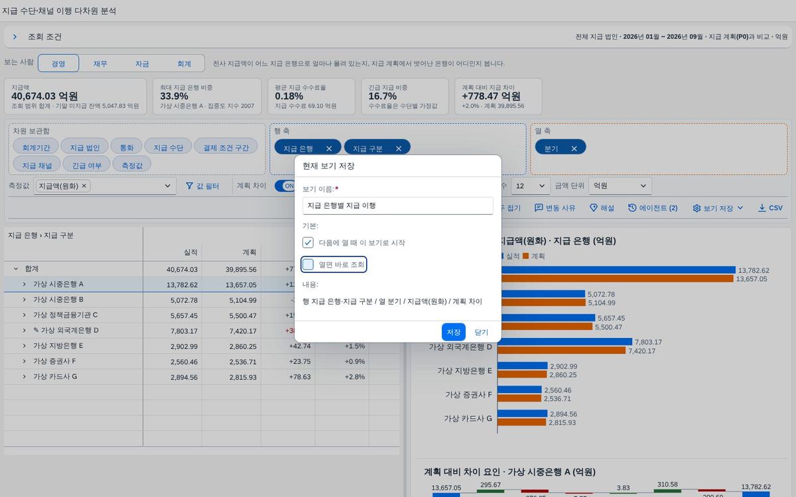Viewport: 796px width, 497px height.
Task: Click the 실적 column header
Action: (x=172, y=252)
